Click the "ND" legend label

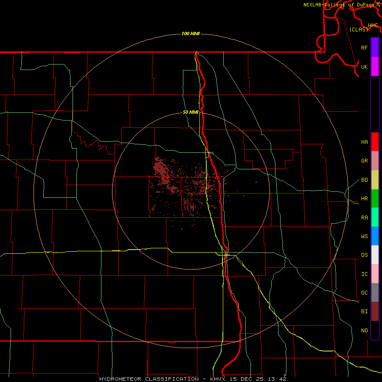(x=365, y=331)
